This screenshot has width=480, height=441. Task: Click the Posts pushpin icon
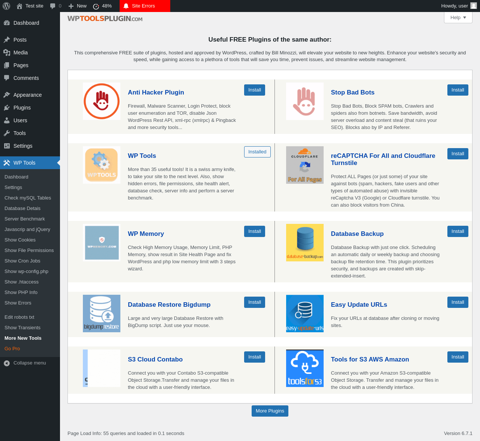coord(7,40)
